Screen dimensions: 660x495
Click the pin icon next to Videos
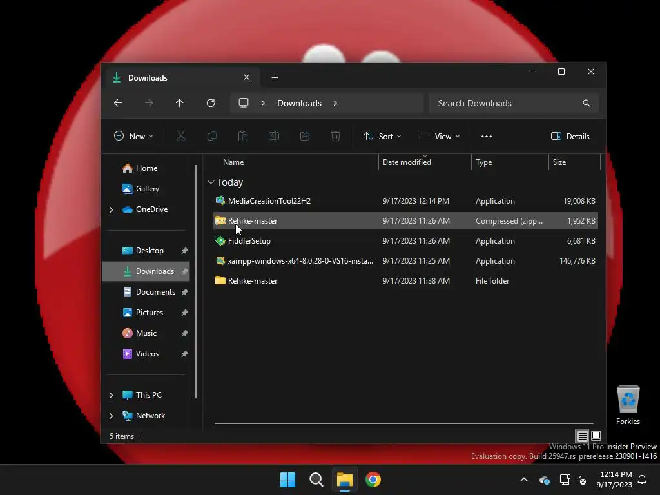point(184,354)
